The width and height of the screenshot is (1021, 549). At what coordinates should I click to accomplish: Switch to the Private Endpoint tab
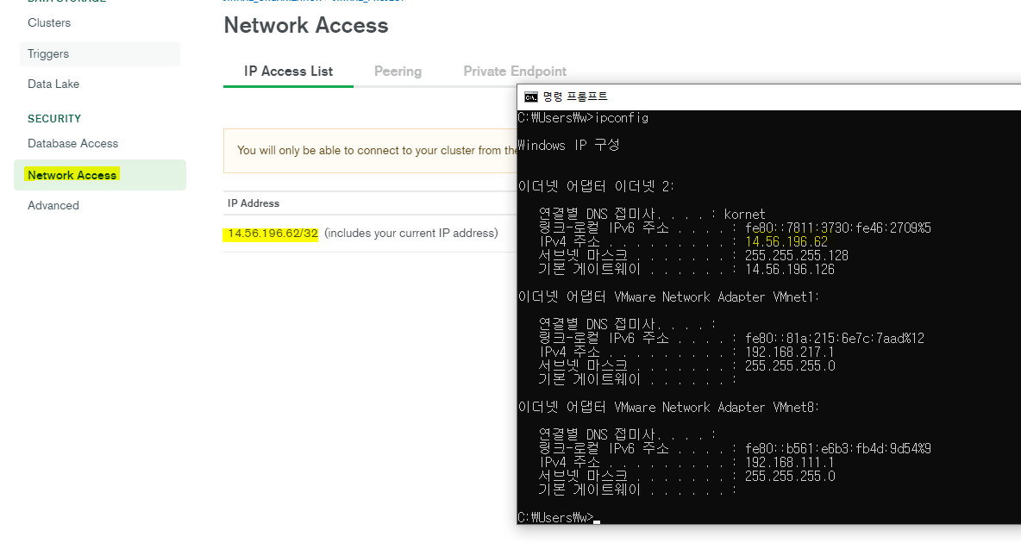tap(515, 72)
